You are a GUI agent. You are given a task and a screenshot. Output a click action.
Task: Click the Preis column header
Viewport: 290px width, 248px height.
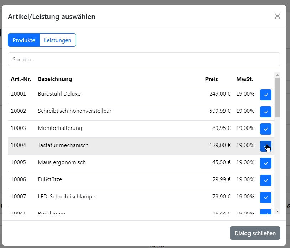(211, 79)
